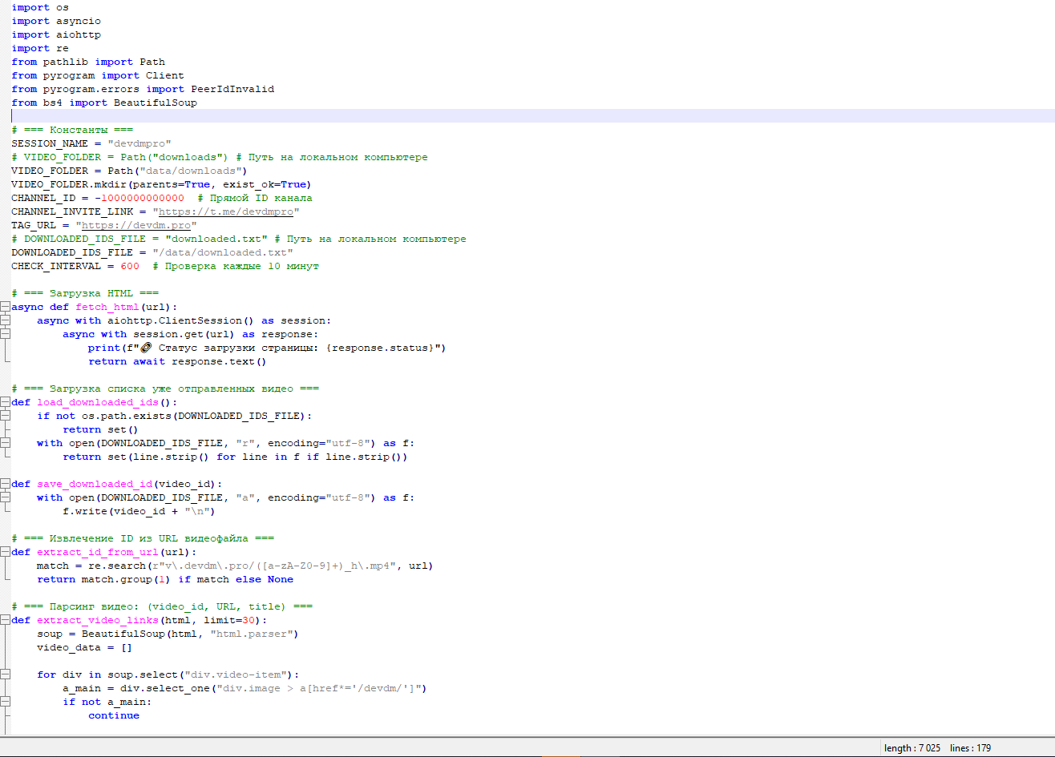Click the 'Извлечение ID из URL видеофайла' comment
This screenshot has height=757, width=1055.
(143, 538)
